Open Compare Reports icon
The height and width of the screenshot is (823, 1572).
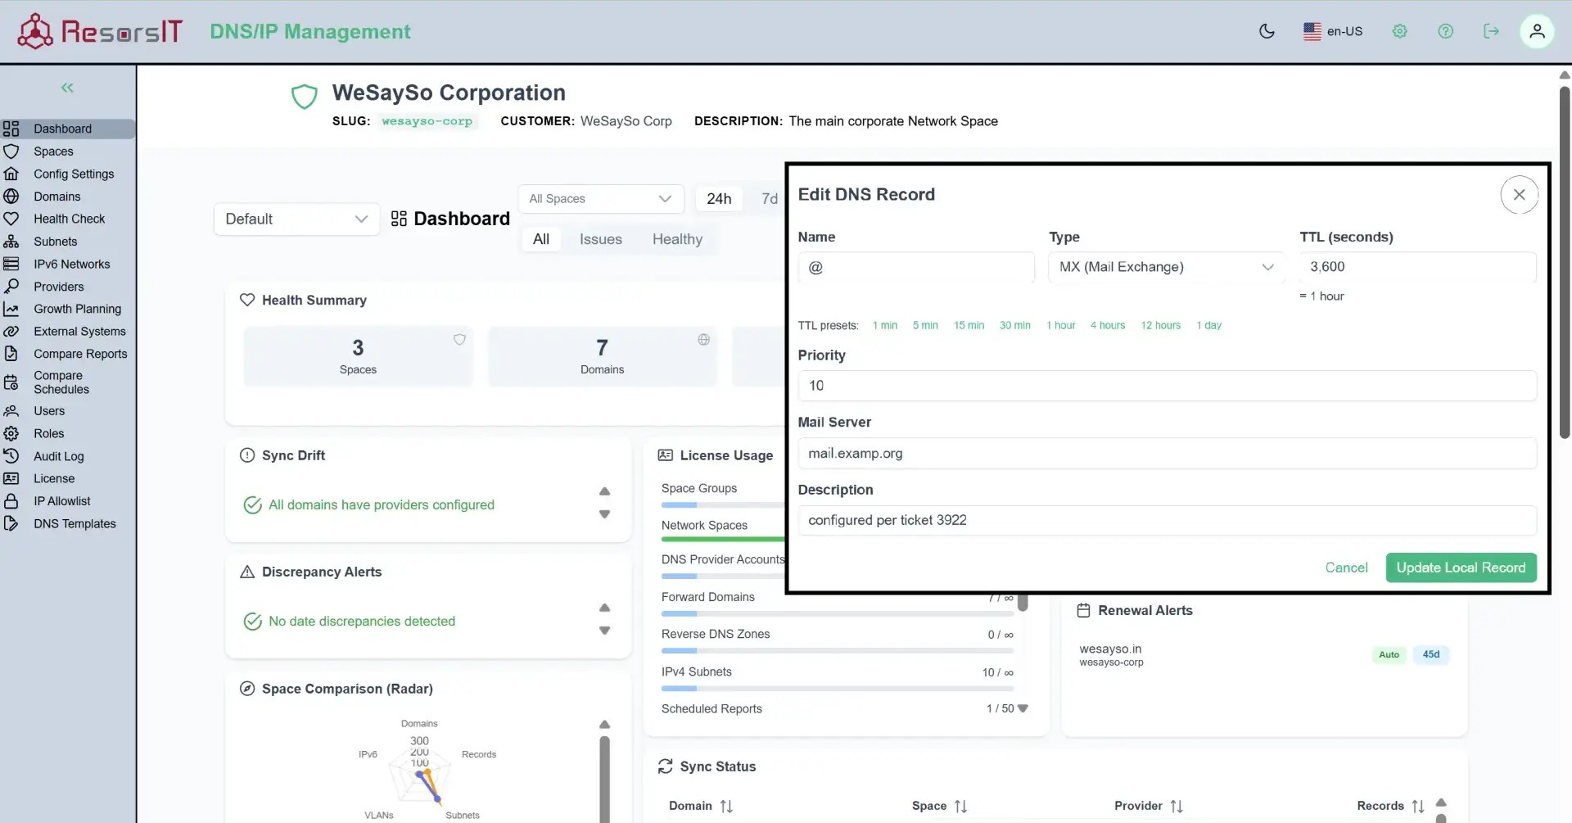pos(11,354)
